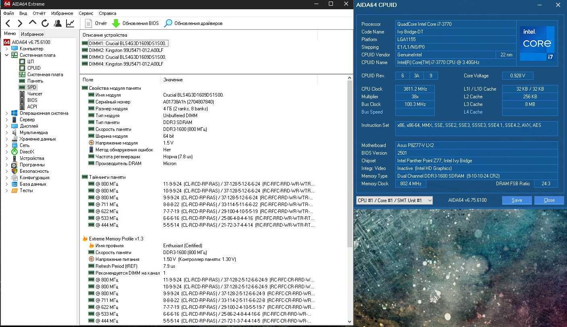Open the Отчёт menu in the menu bar
Image resolution: width=567 pixels, height=327 pixels.
[39, 13]
